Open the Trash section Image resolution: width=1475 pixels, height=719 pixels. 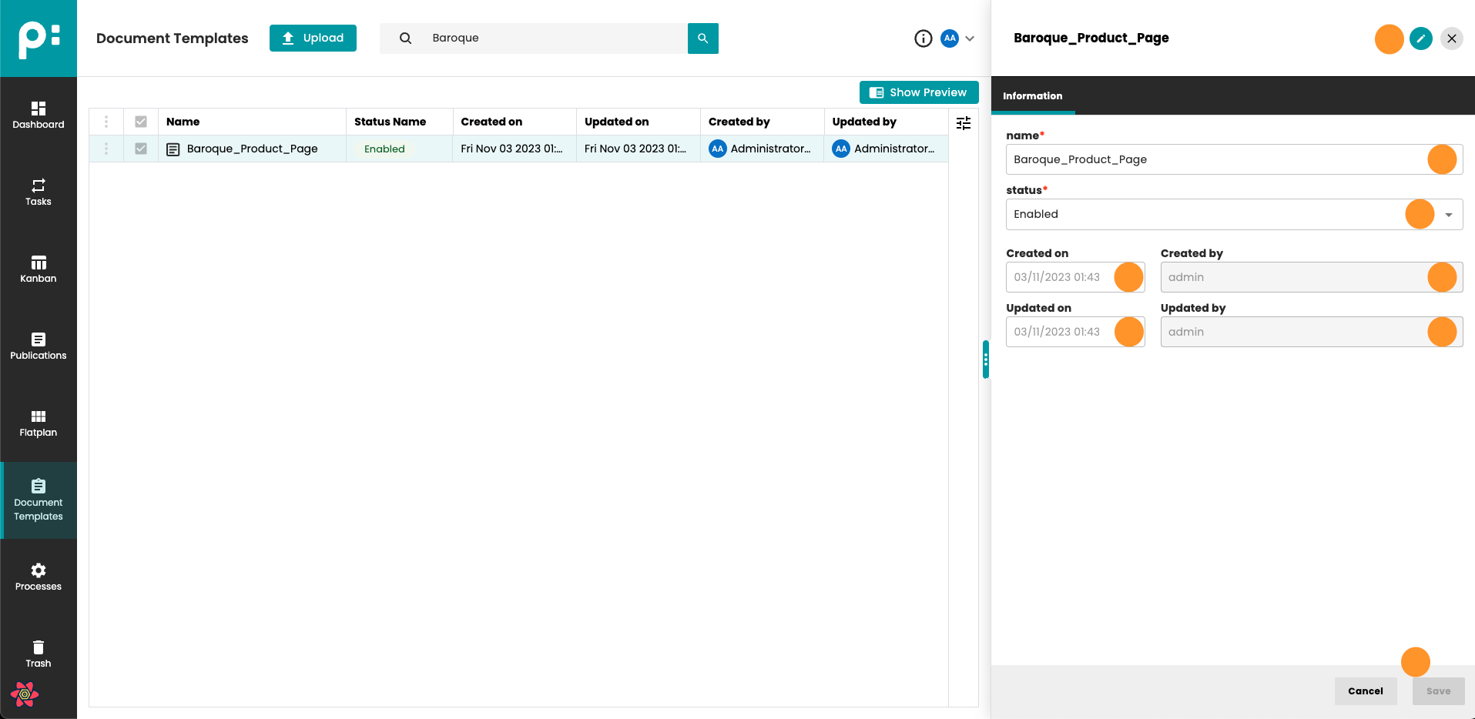38,654
